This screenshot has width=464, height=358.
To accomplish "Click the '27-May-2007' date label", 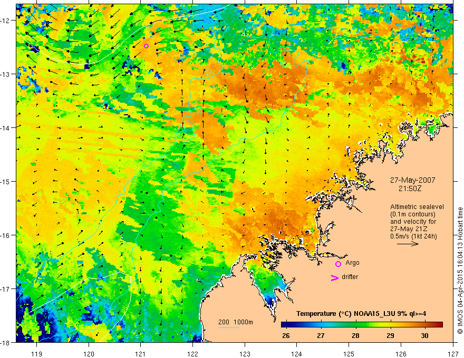I will click(412, 180).
